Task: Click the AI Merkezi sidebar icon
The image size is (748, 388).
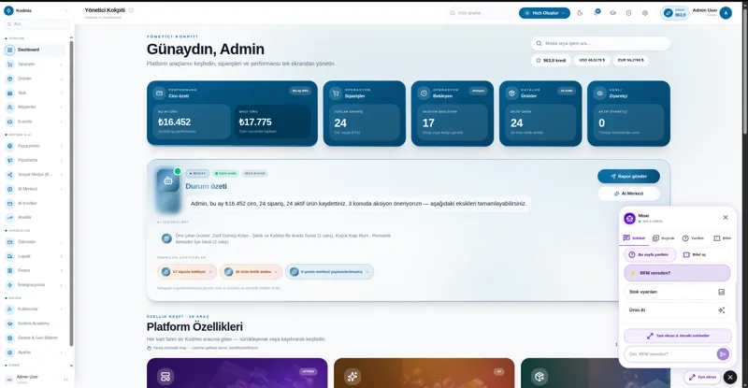Action: (x=9, y=189)
